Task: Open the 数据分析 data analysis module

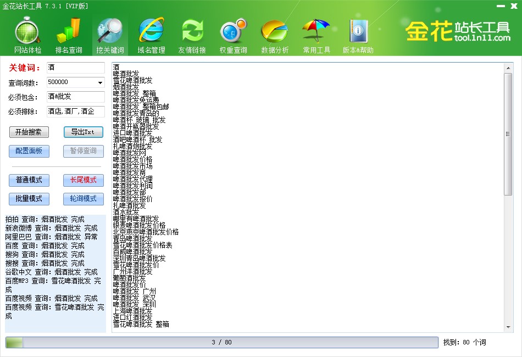Action: (274, 35)
